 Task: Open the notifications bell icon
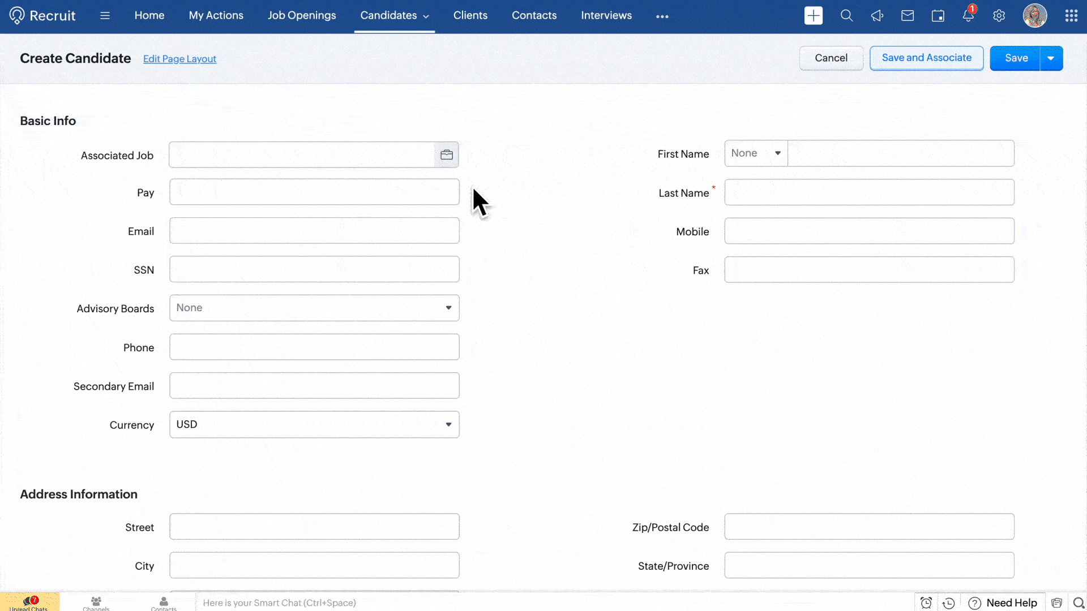tap(968, 16)
